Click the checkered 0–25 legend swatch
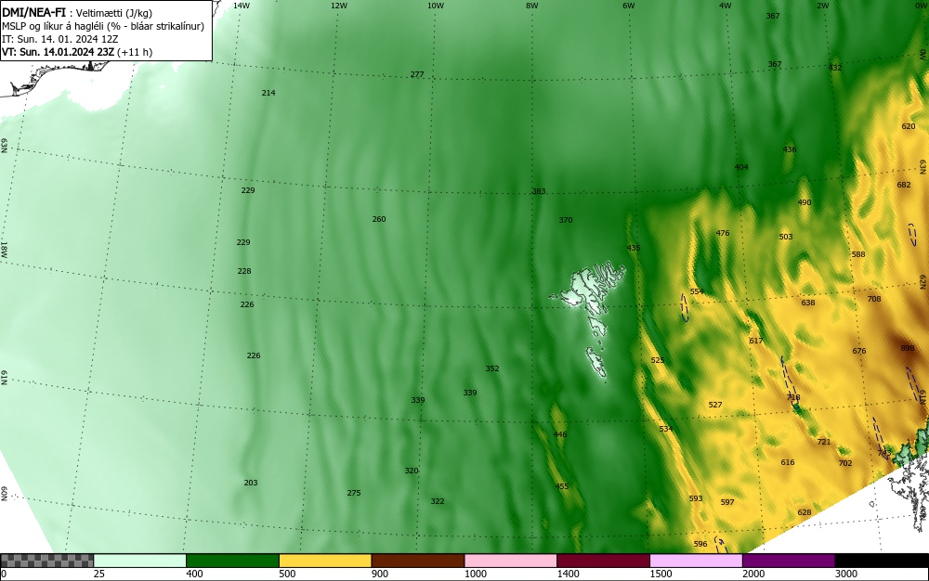This screenshot has height=581, width=929. [46, 561]
